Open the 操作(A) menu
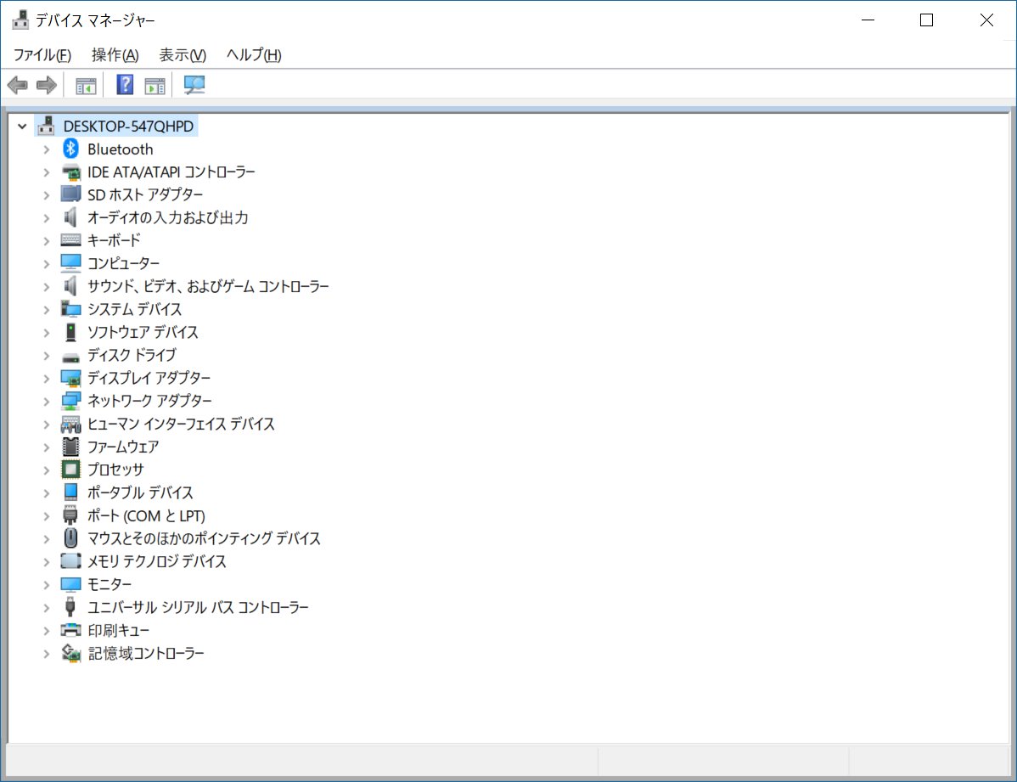The image size is (1017, 782). [115, 55]
